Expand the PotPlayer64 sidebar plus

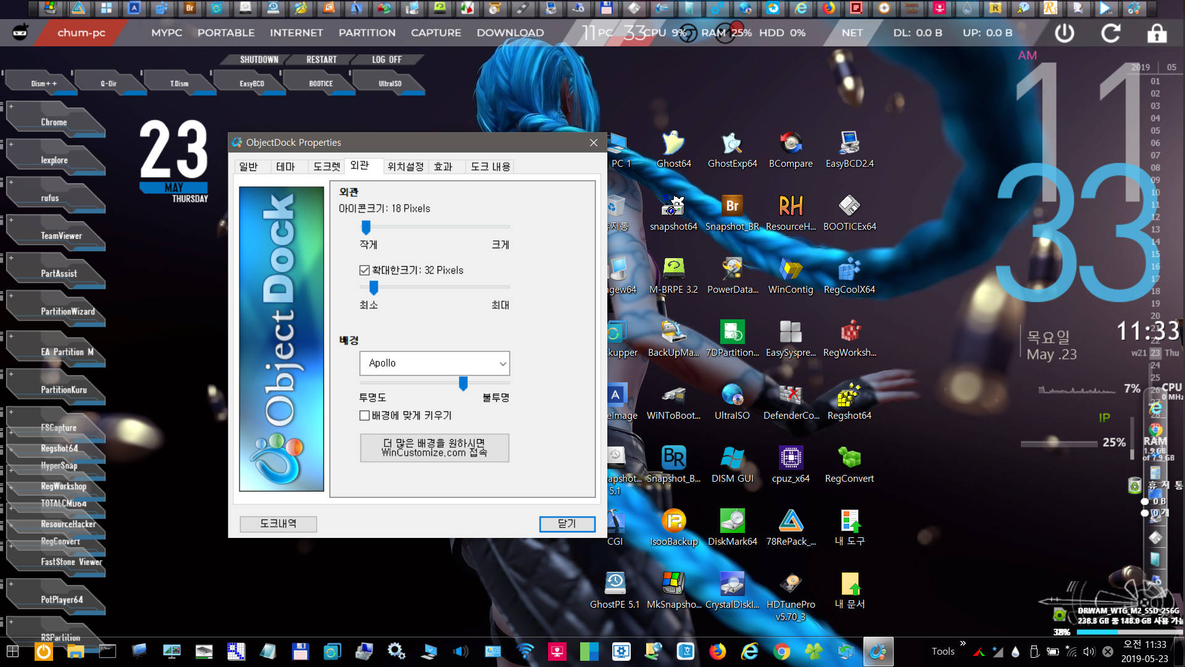10,584
